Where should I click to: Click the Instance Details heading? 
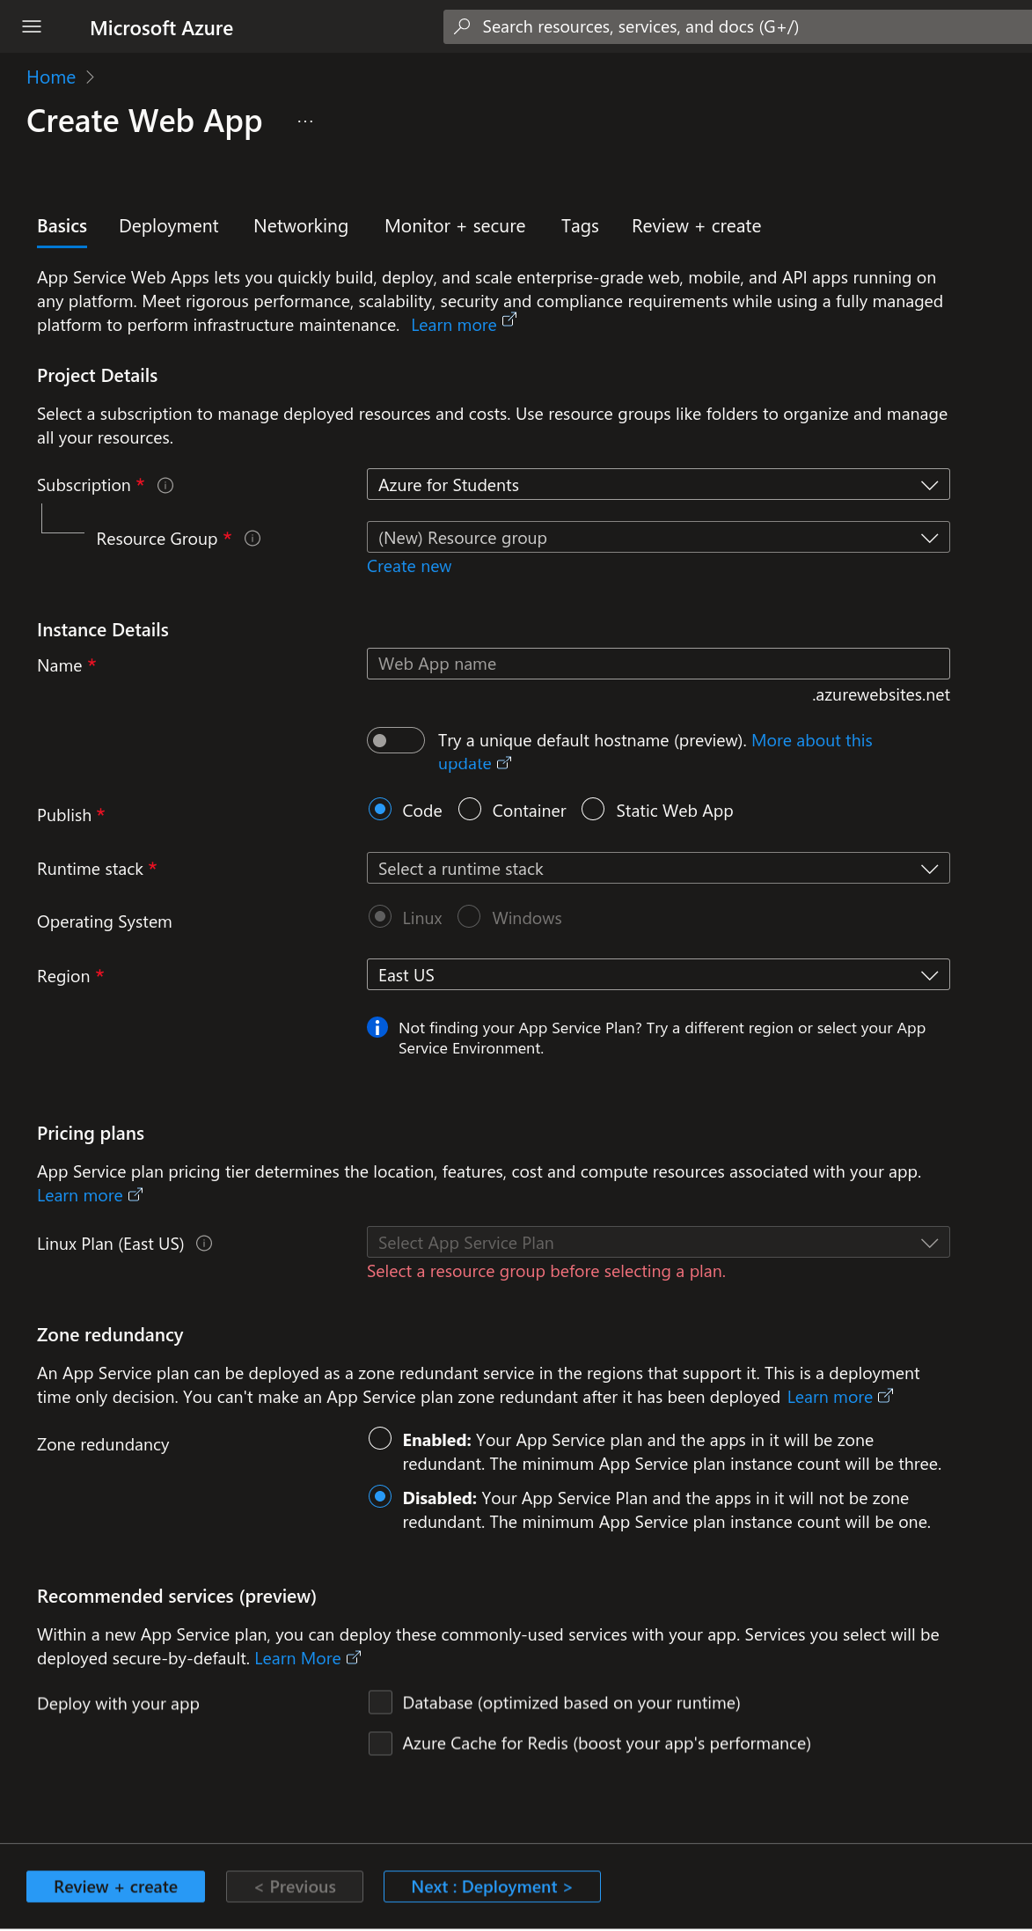(103, 630)
